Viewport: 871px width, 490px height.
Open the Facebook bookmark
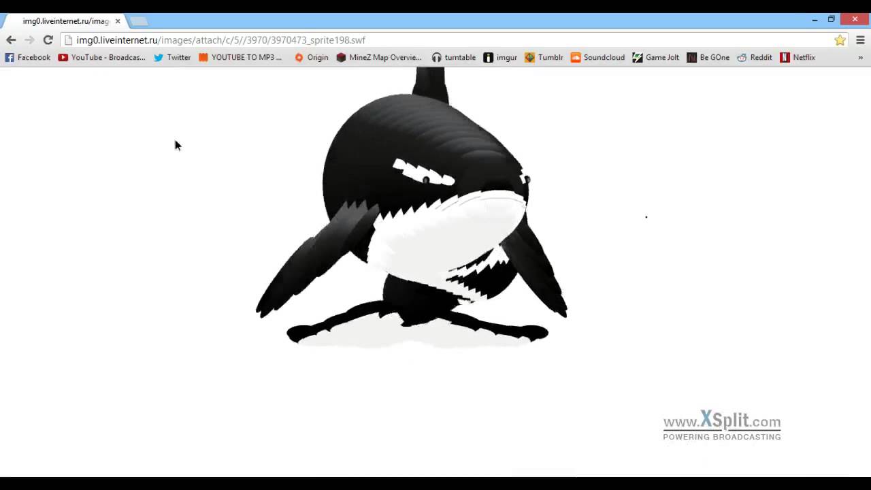[28, 58]
